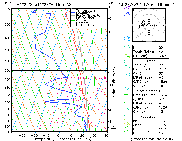Click the Hodograph section heading in table
This screenshot has width=182, height=141.
(x=149, y=117)
